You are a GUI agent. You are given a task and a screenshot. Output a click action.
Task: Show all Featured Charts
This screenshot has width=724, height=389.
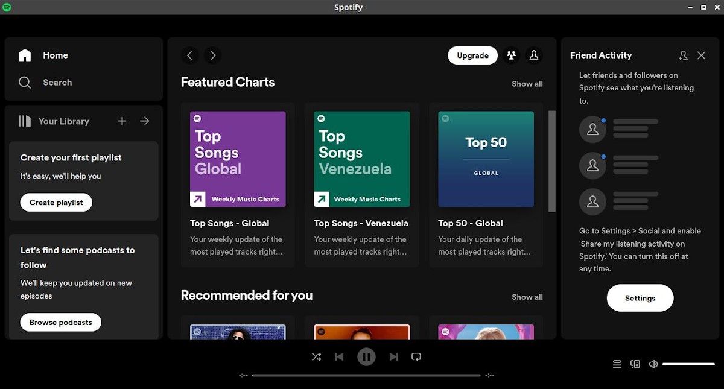527,84
